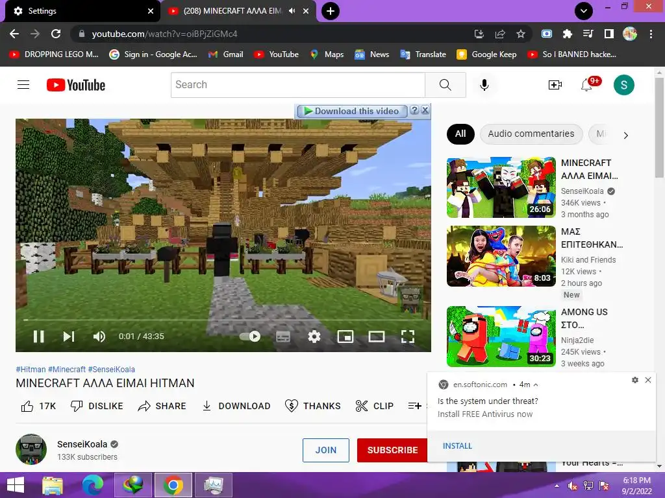This screenshot has height=498, width=665.
Task: Click the CLIP scissors button
Action: click(375, 406)
